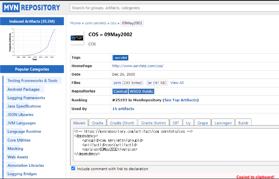This screenshot has width=279, height=179.
Task: Click inside the Maven dependency snippet box
Action: (176, 145)
